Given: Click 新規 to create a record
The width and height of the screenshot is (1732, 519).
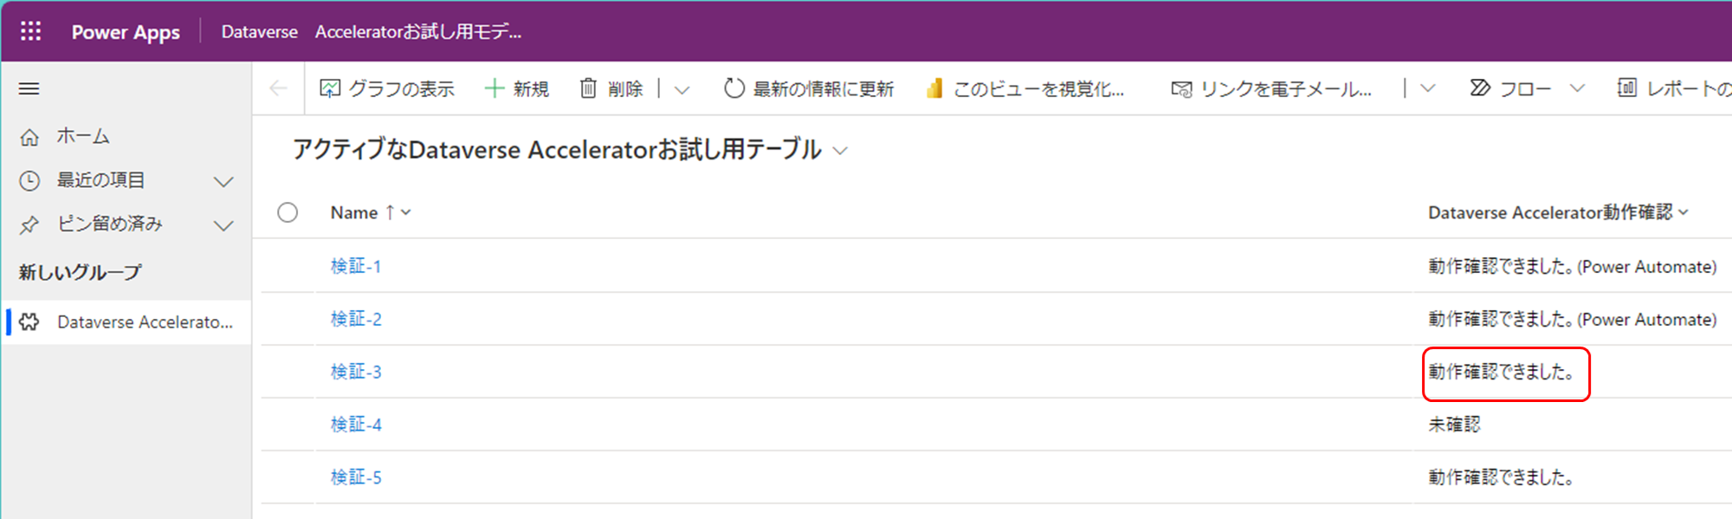Looking at the screenshot, I should point(516,88).
